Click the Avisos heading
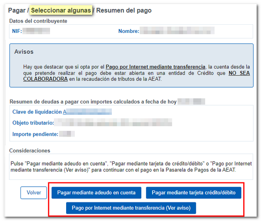The height and width of the screenshot is (221, 261). click(x=24, y=52)
